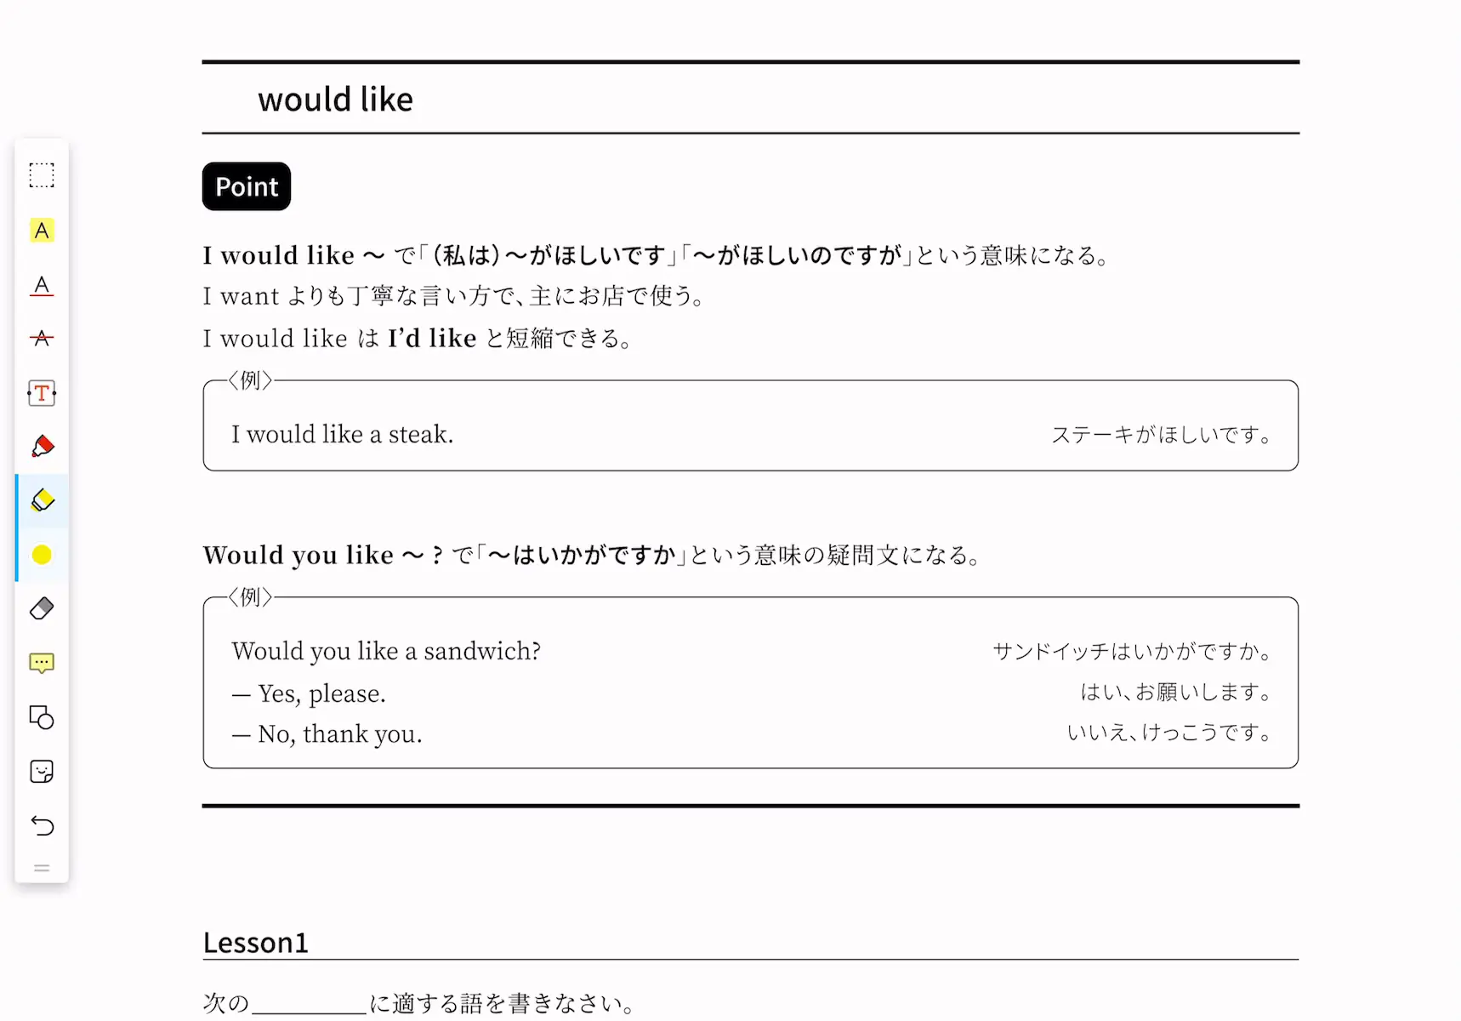
Task: Select the yellow highlighter marker tool
Action: pos(42,500)
